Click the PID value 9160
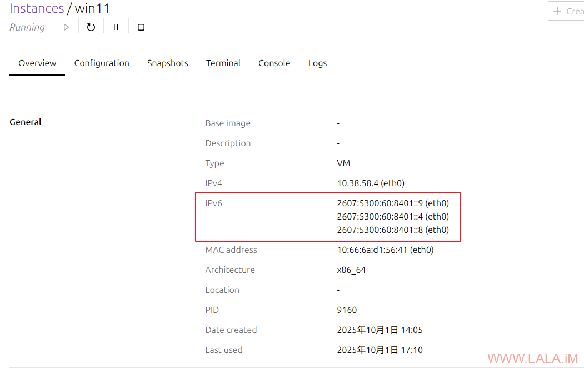This screenshot has width=584, height=368. click(x=347, y=310)
